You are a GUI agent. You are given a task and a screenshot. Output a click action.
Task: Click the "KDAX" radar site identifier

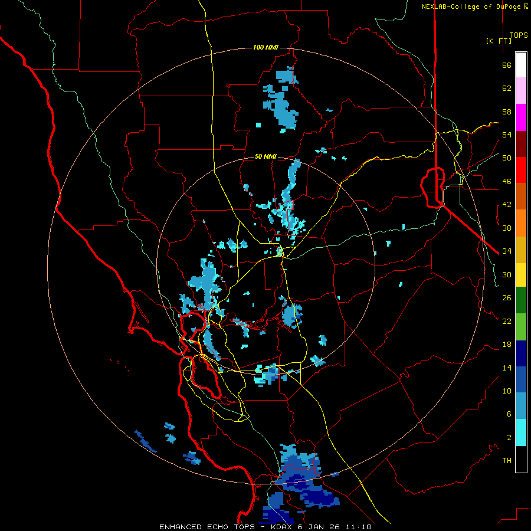click(x=281, y=527)
